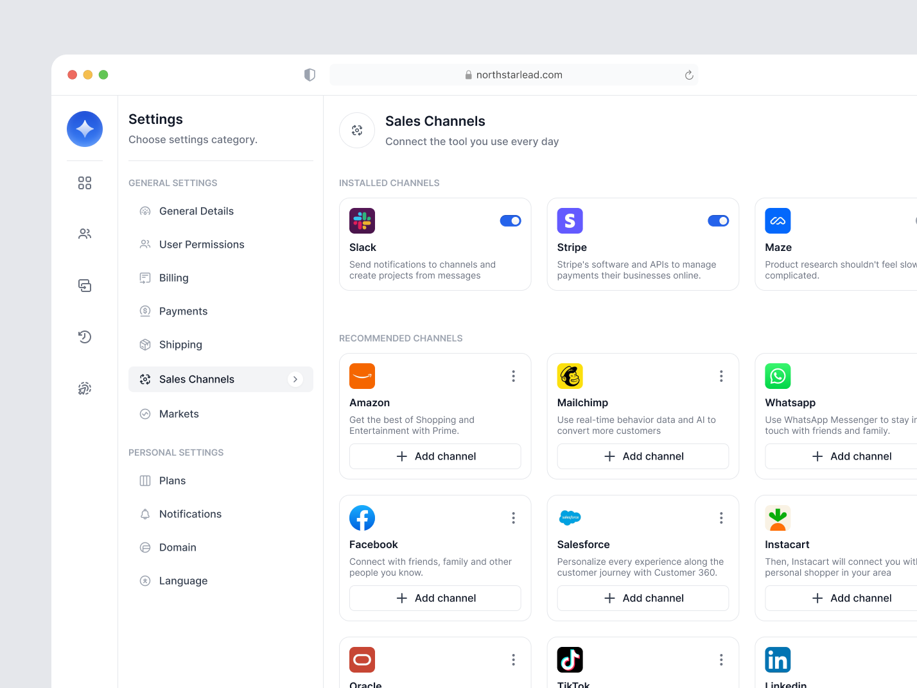
Task: Click the 'RECOMMENDED CHANNELS' section heading
Action: tap(401, 338)
